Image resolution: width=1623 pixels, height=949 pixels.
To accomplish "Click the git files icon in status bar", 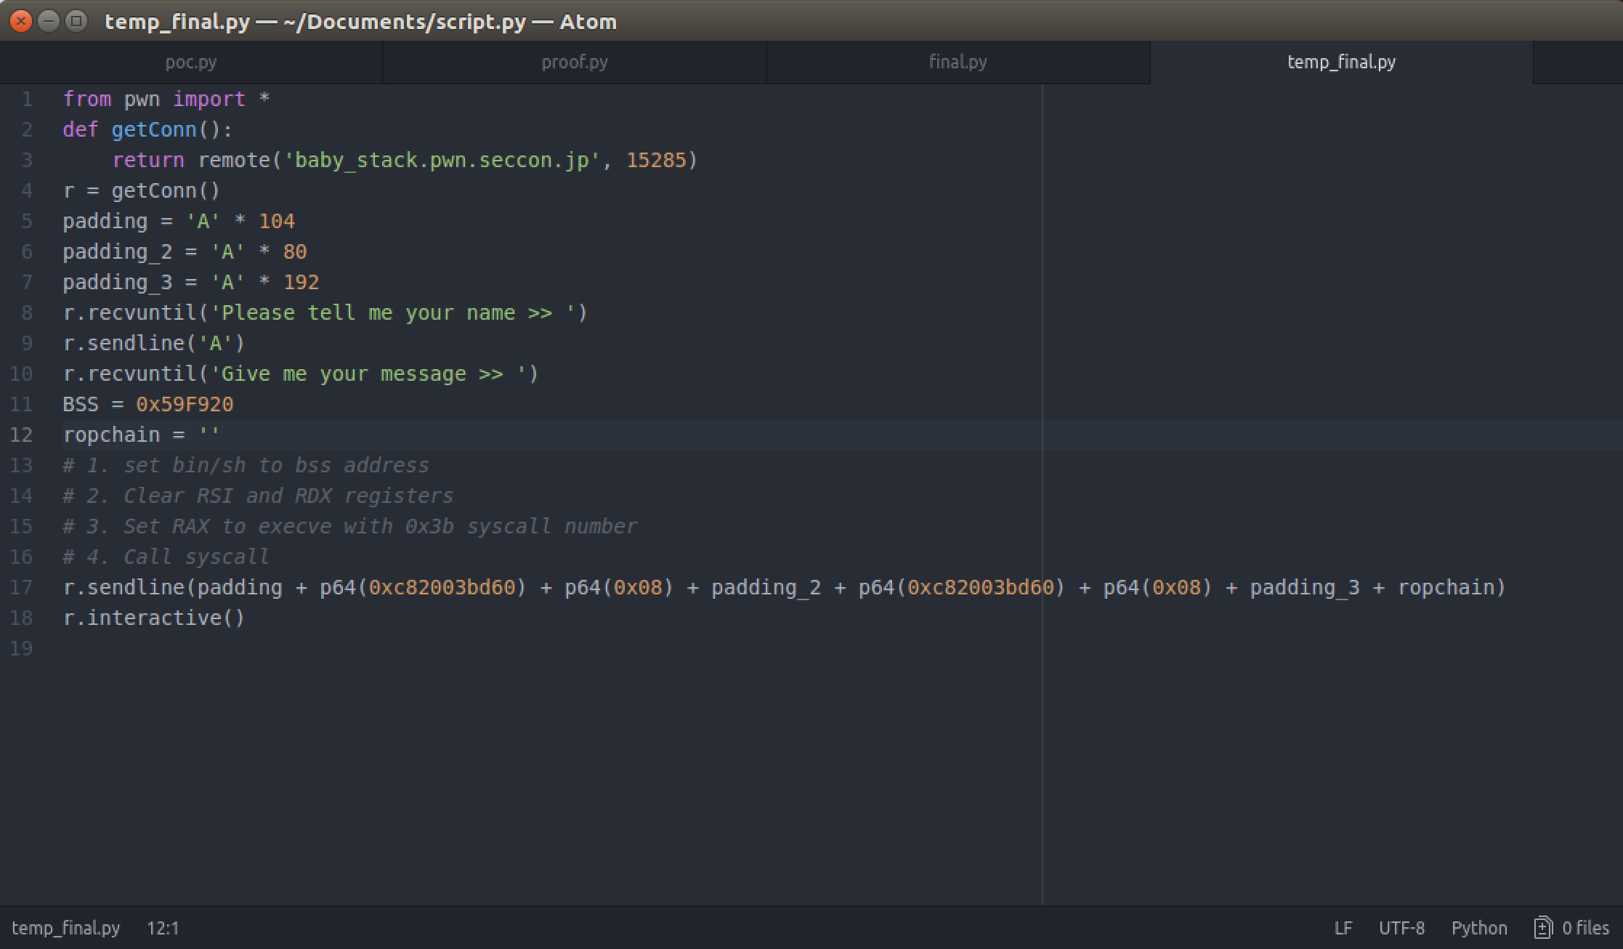I will pyautogui.click(x=1542, y=928).
